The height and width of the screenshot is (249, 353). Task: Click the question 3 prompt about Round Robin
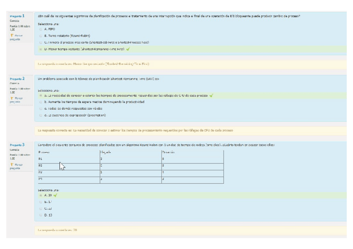[156, 145]
